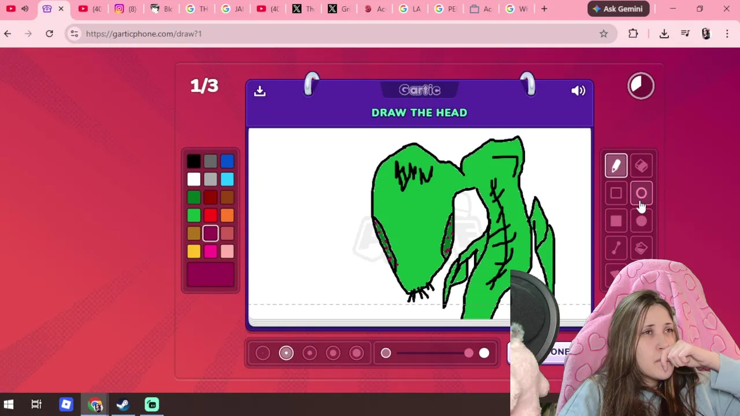Select the pencil drawing tool
This screenshot has height=416, width=740.
[x=616, y=166]
